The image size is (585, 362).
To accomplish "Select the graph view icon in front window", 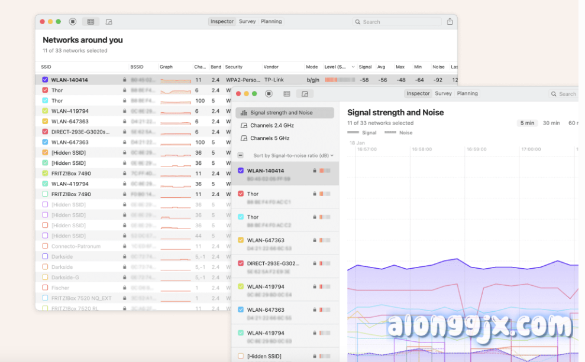I will (x=305, y=94).
